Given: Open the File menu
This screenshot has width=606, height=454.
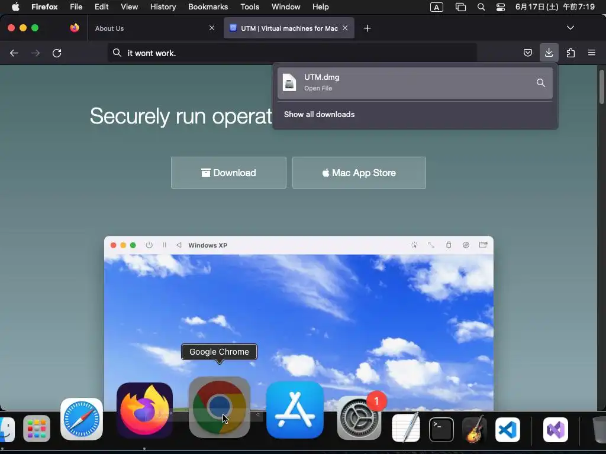Looking at the screenshot, I should tap(76, 7).
